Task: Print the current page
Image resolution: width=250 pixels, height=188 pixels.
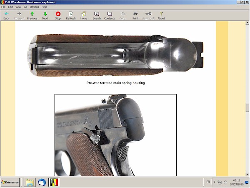Action: pyautogui.click(x=135, y=15)
